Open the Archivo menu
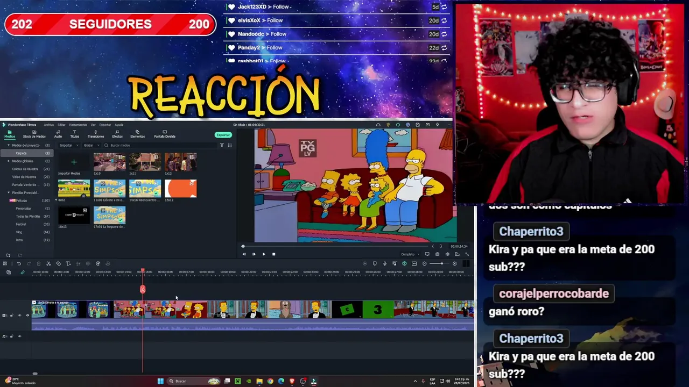 (x=49, y=125)
